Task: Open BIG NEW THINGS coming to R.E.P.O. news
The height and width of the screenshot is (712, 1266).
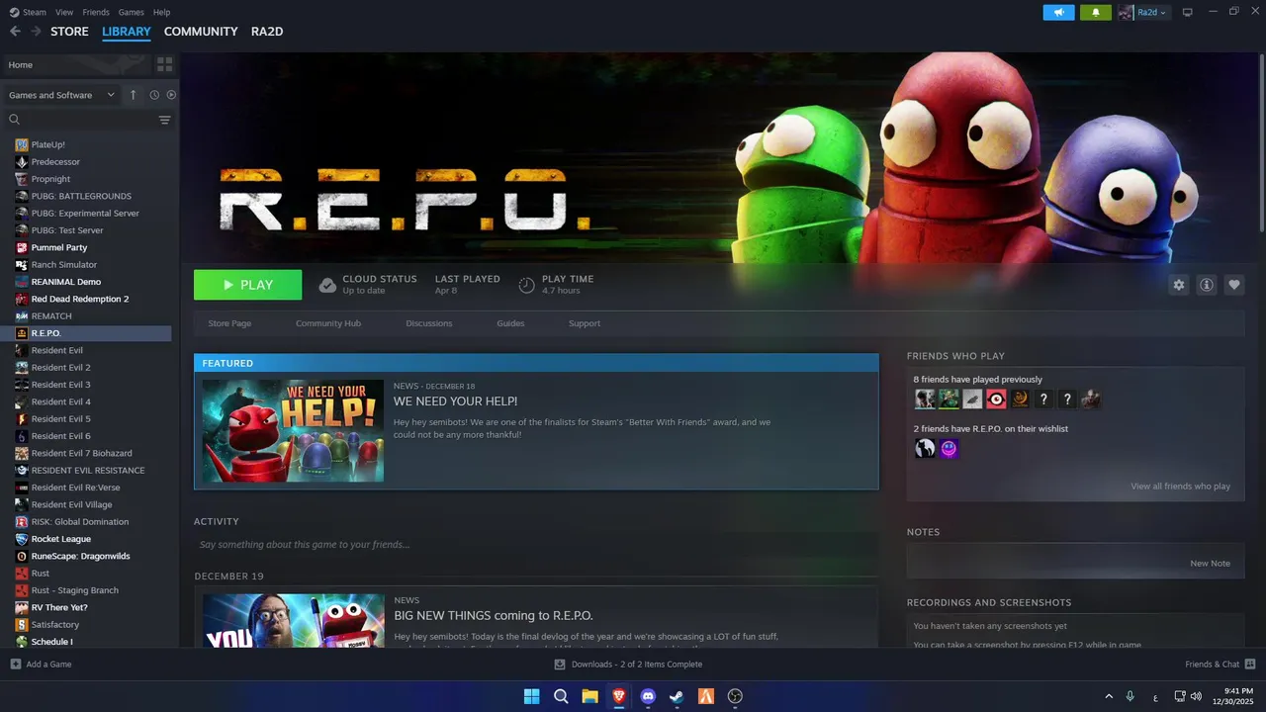Action: click(493, 615)
